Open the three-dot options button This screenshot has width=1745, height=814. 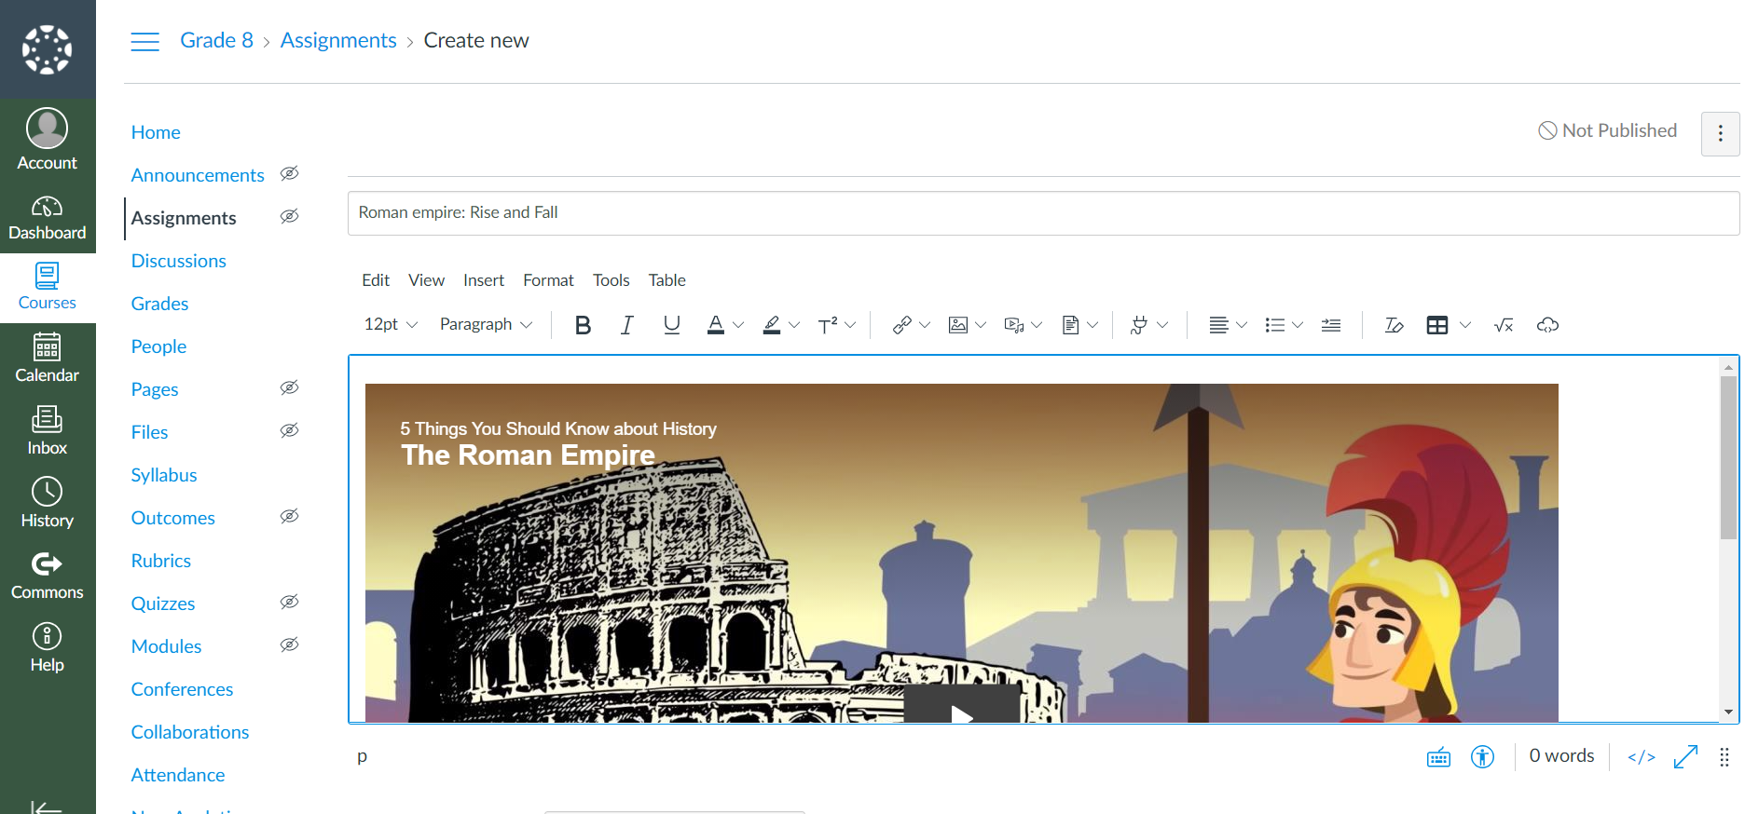[1721, 134]
